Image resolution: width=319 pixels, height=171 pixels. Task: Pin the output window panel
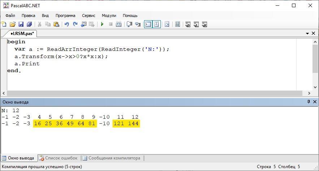309,101
